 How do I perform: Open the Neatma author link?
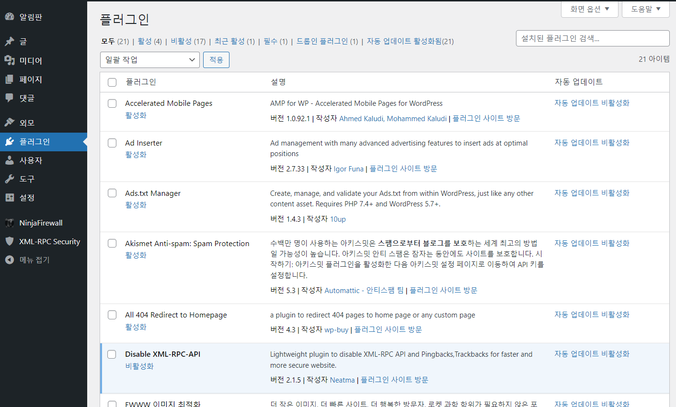pyautogui.click(x=343, y=380)
